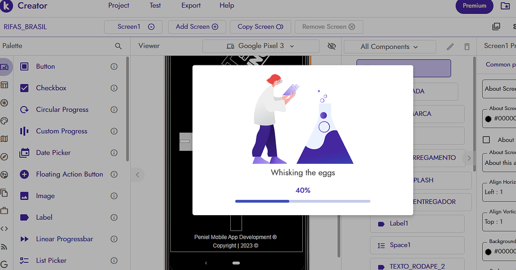Open the All Components filter dropdown
This screenshot has height=270, width=516.
pyautogui.click(x=390, y=47)
